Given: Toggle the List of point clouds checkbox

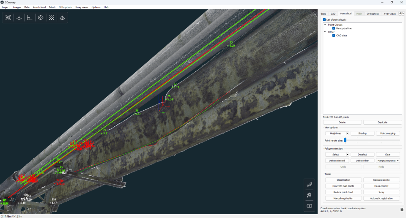Looking at the screenshot, I should pos(324,20).
